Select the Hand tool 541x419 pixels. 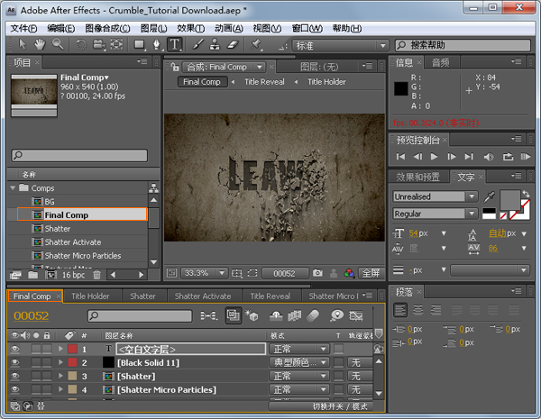click(40, 44)
